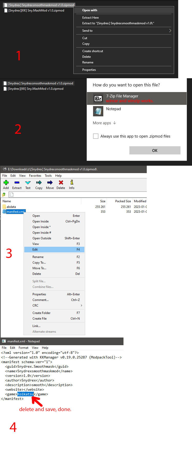Choose Open Outside in 7-Zip menu
The width and height of the screenshot is (192, 472).
[54, 238]
